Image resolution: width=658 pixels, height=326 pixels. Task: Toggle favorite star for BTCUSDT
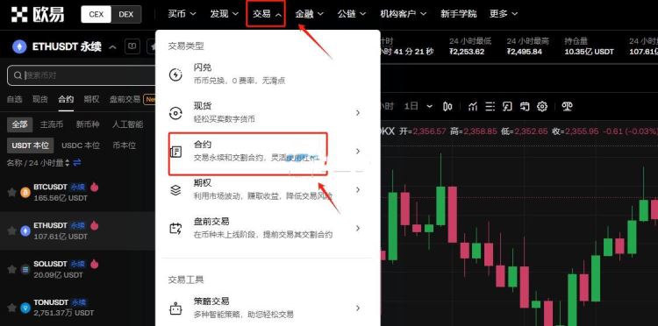click(11, 192)
